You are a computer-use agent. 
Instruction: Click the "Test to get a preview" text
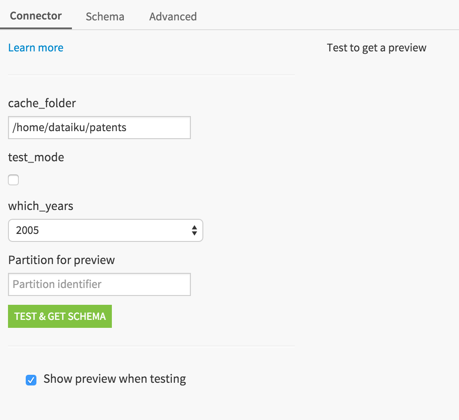[376, 47]
